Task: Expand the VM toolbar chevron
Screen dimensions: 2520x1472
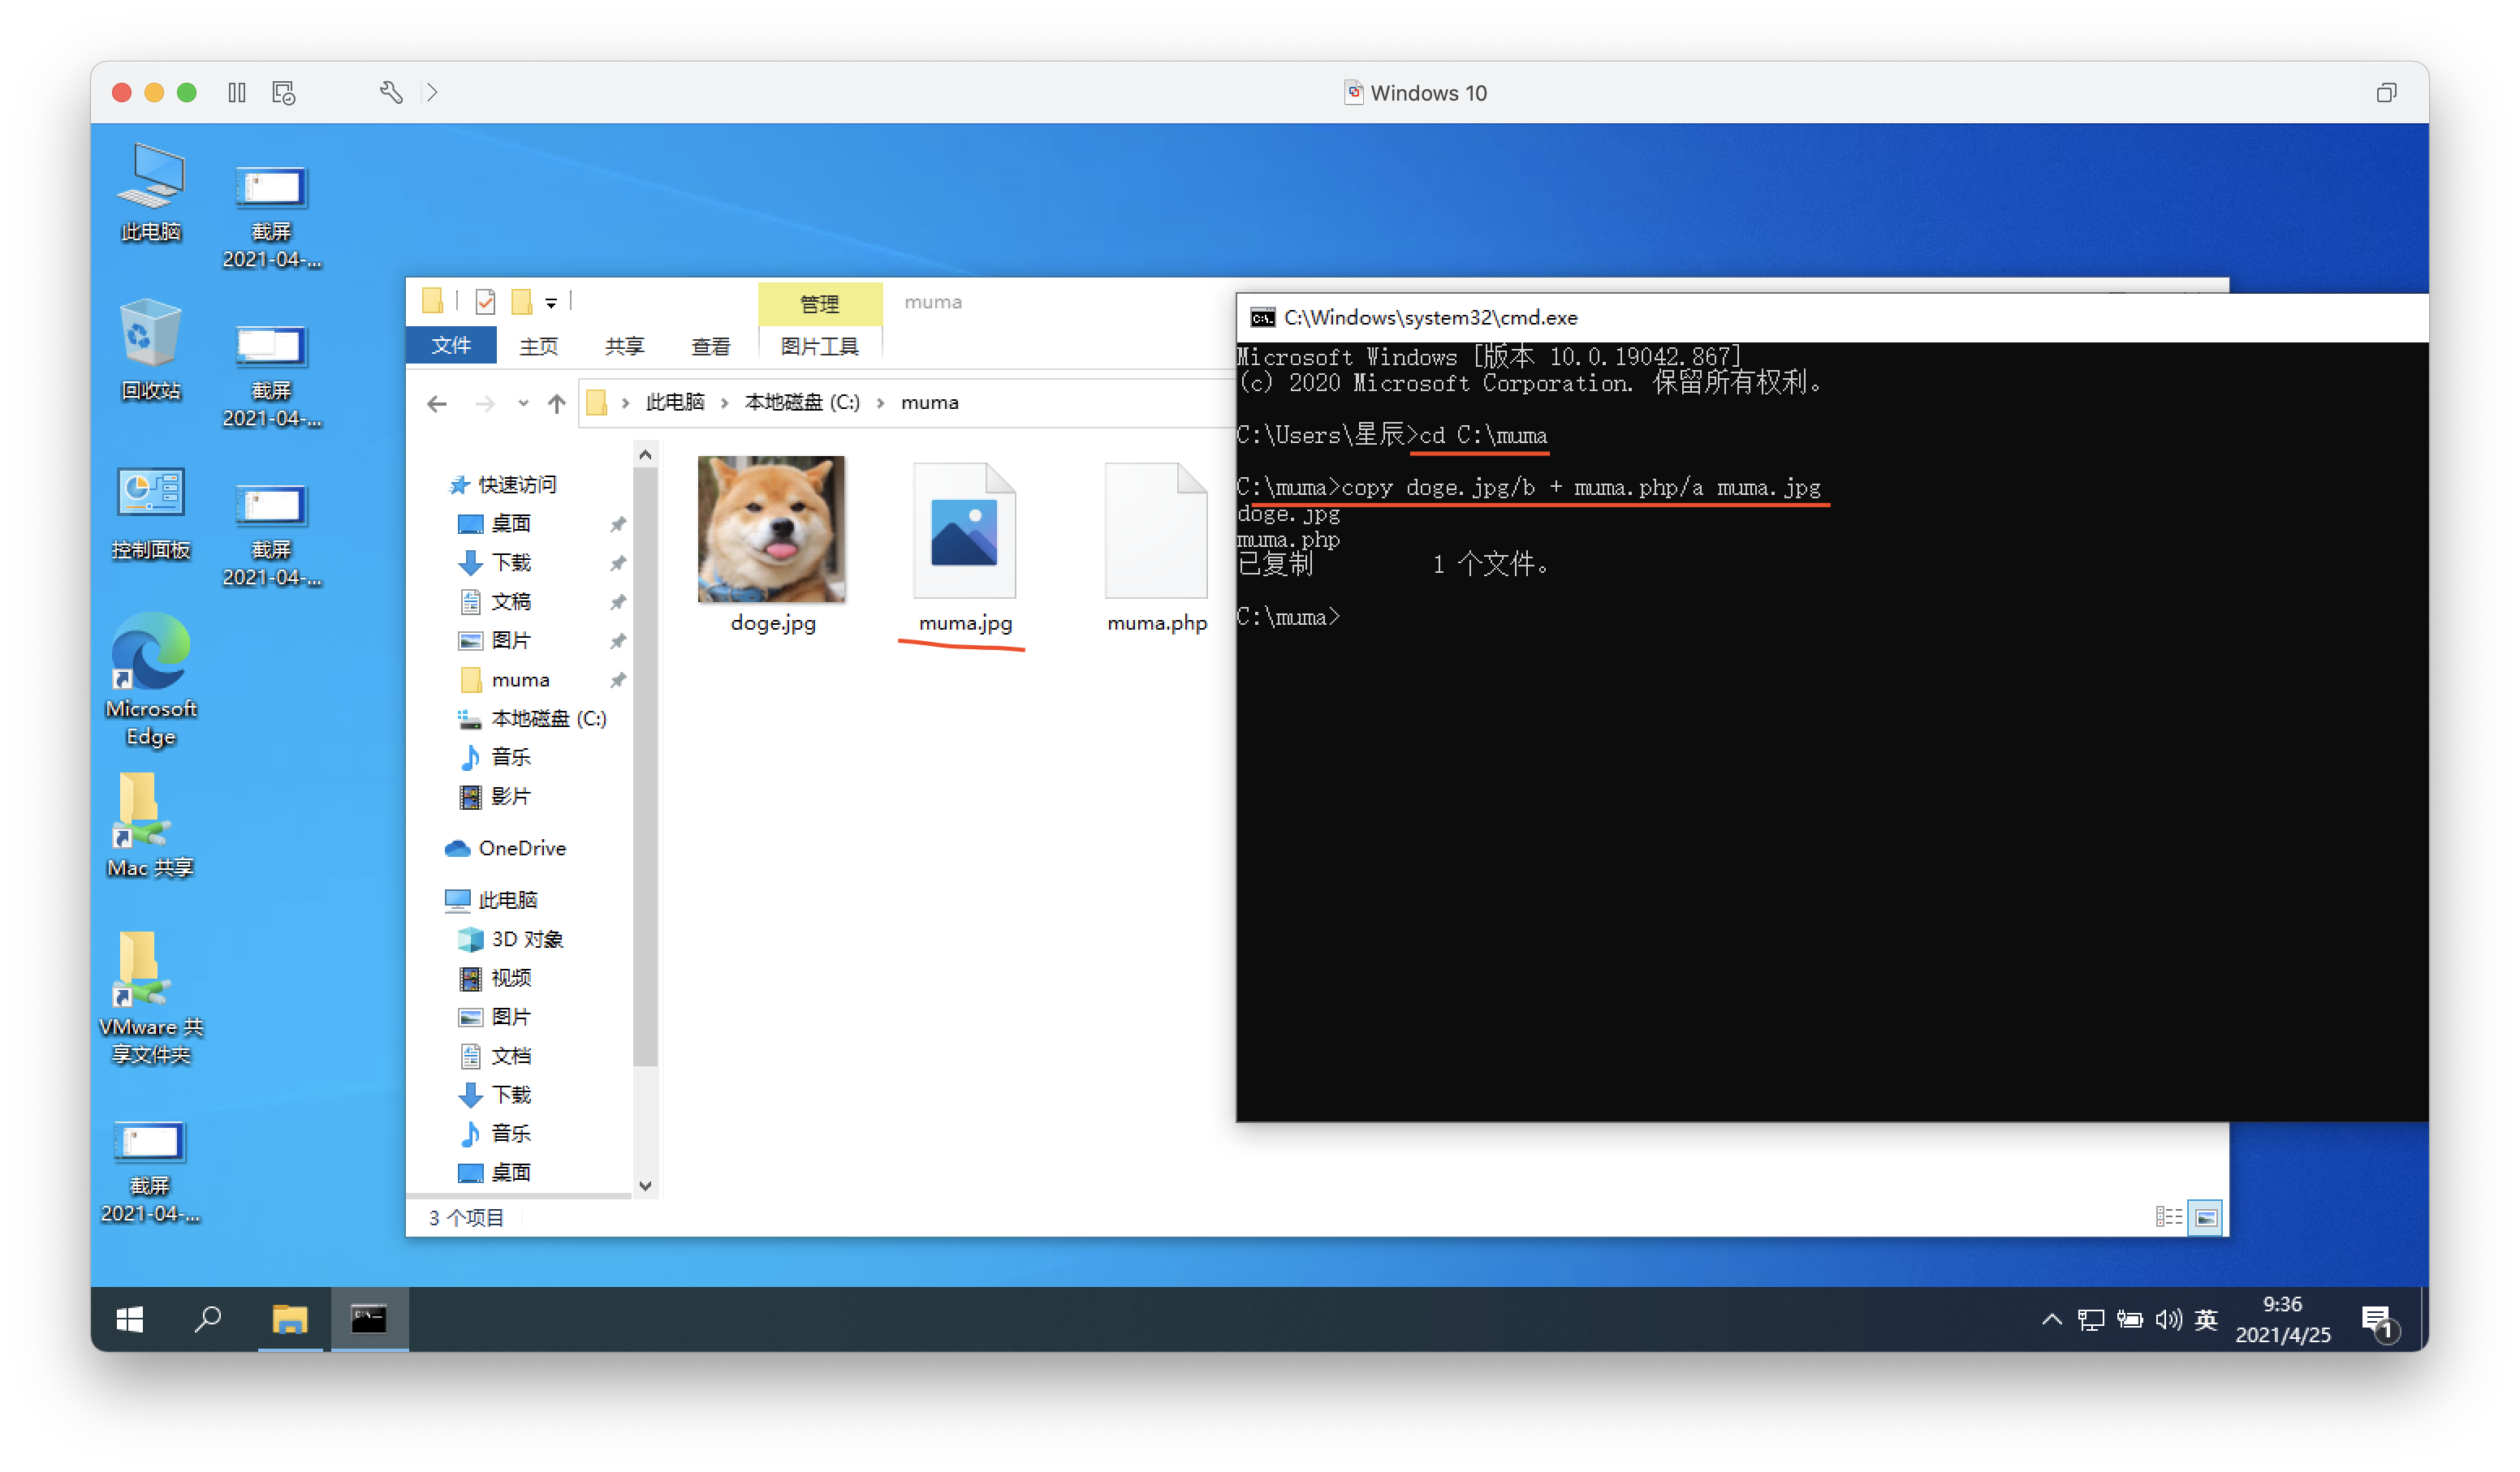Action: pyautogui.click(x=432, y=93)
